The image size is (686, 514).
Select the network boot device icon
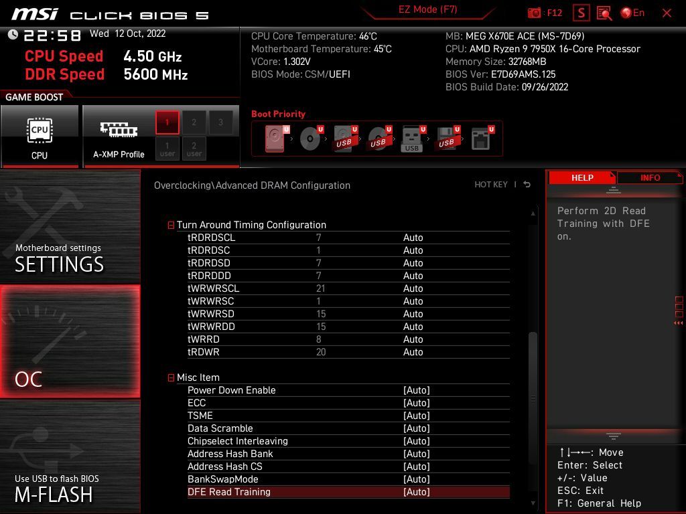[x=482, y=139]
